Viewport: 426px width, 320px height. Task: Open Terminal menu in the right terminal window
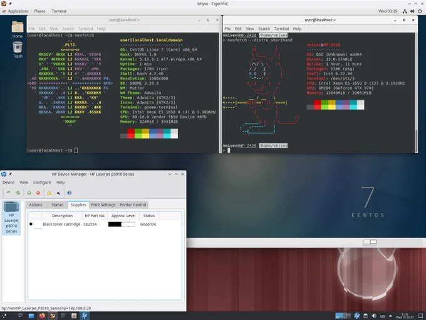pos(281,29)
